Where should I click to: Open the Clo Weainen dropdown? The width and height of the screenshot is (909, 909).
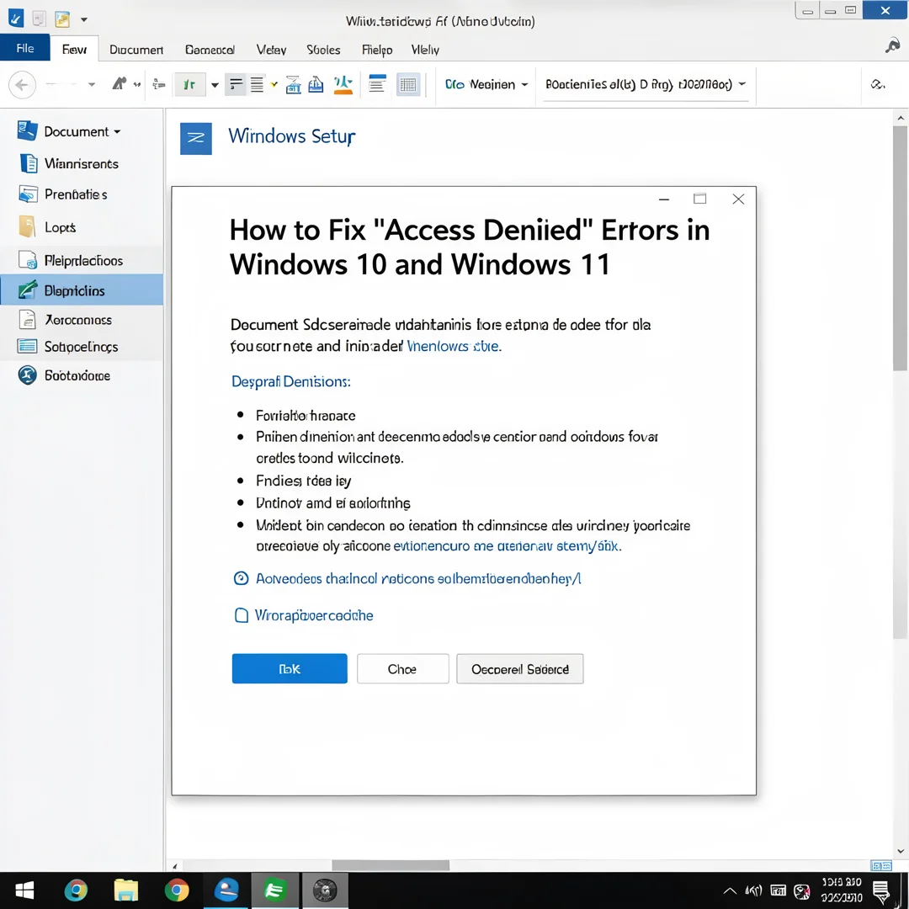[x=486, y=85]
